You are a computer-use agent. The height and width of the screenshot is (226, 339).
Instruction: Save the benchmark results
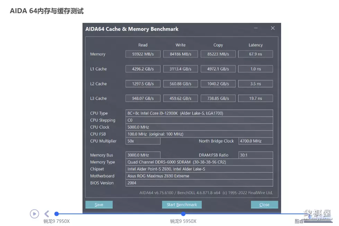[x=99, y=205]
